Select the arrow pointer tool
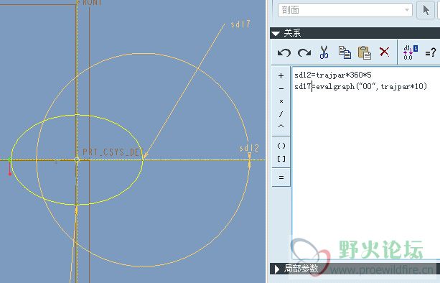 coord(426,10)
